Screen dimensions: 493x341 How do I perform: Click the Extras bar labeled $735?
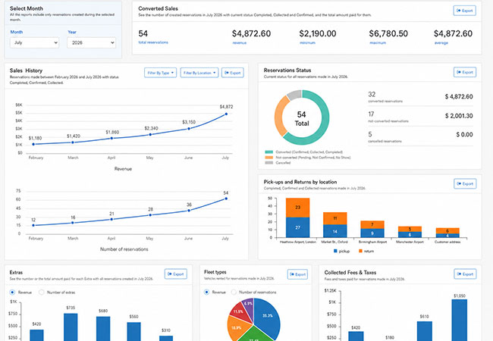(71, 327)
